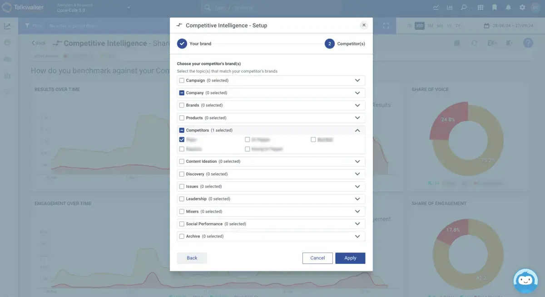Toggle the Company category checkbox
This screenshot has height=297, width=545.
182,93
